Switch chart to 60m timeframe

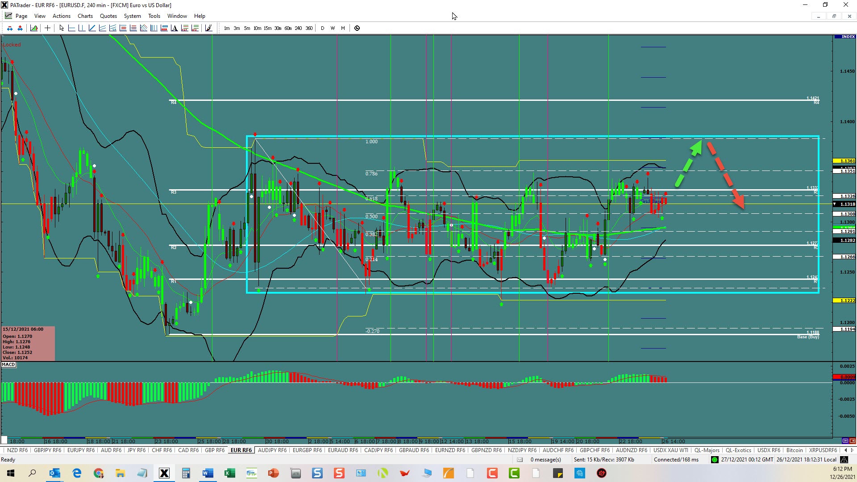288,28
